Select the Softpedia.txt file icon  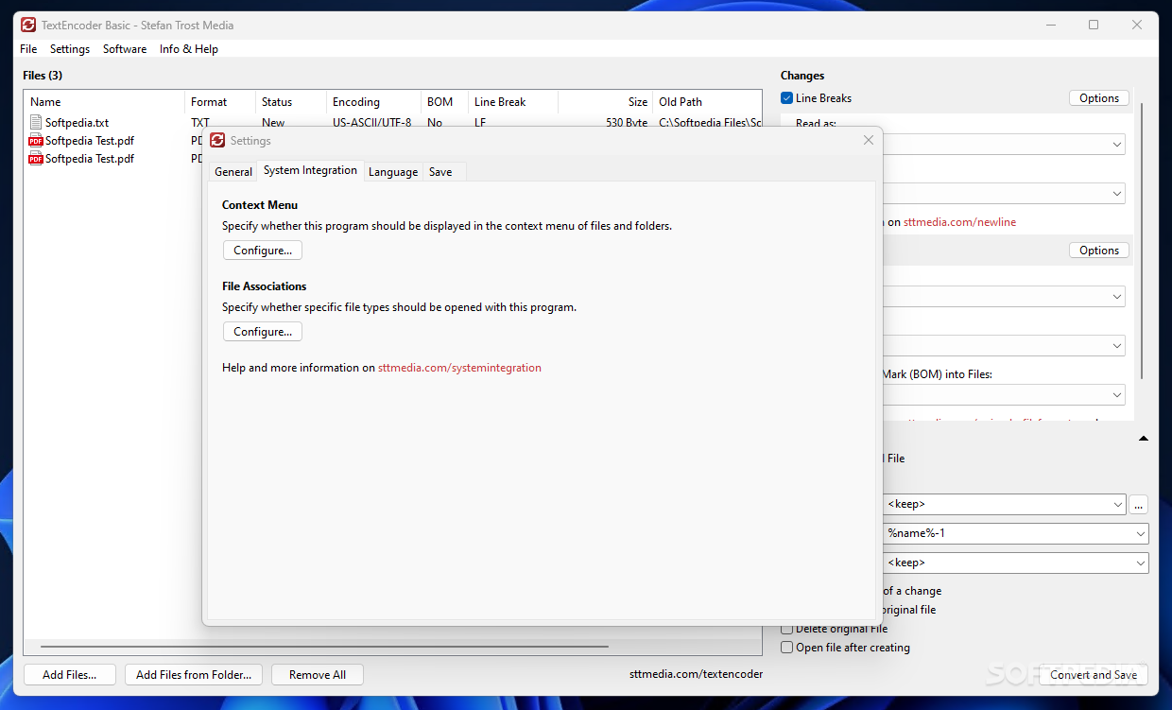pos(36,122)
